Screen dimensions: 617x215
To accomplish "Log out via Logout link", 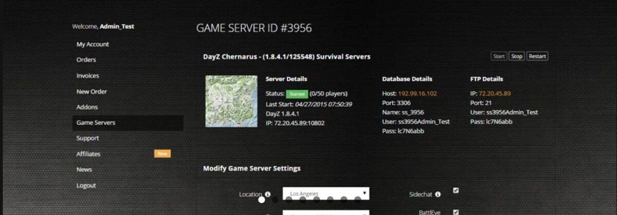I will click(86, 185).
